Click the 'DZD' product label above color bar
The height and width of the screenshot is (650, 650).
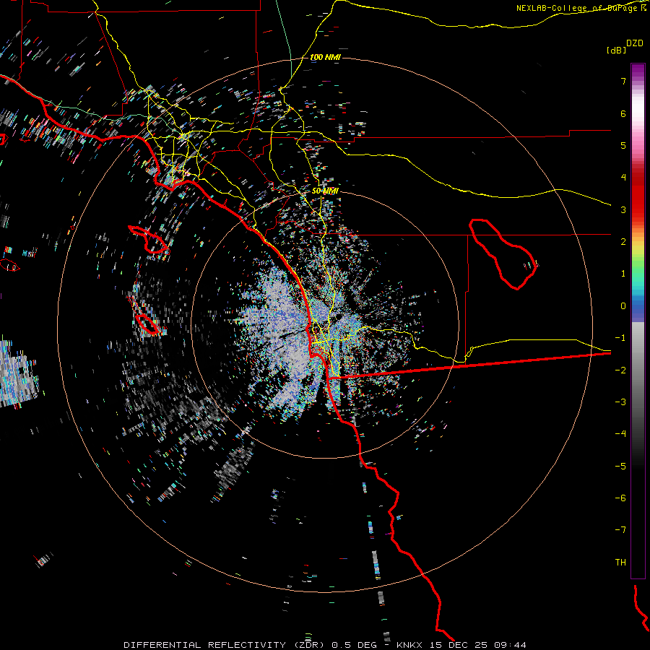coord(635,43)
